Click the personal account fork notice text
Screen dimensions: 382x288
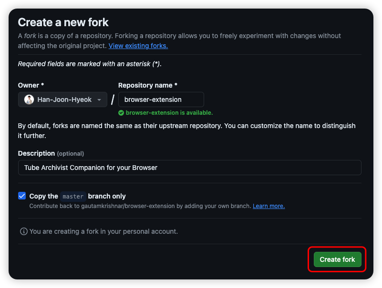103,231
